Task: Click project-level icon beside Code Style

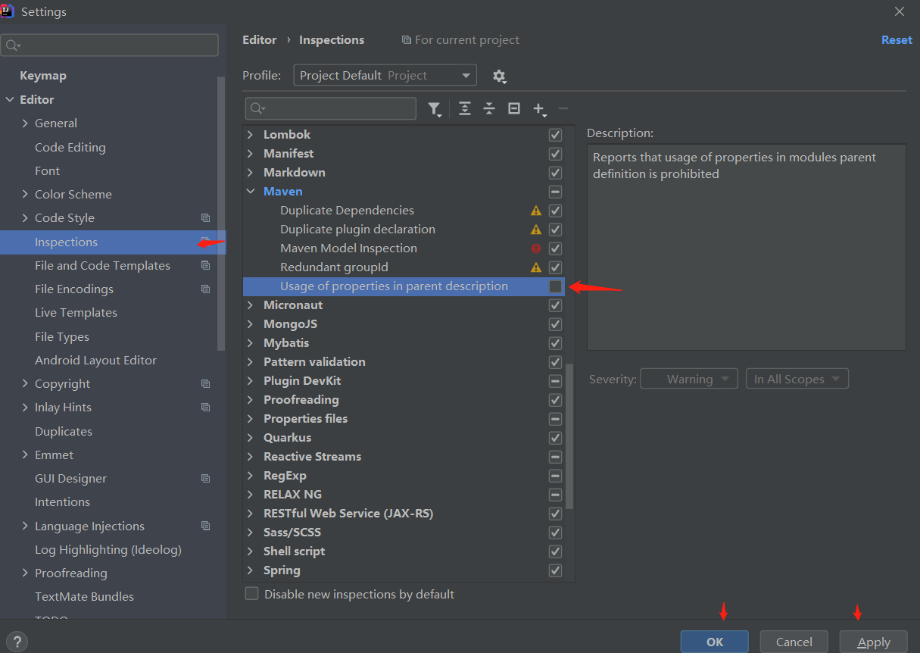Action: pyautogui.click(x=205, y=218)
